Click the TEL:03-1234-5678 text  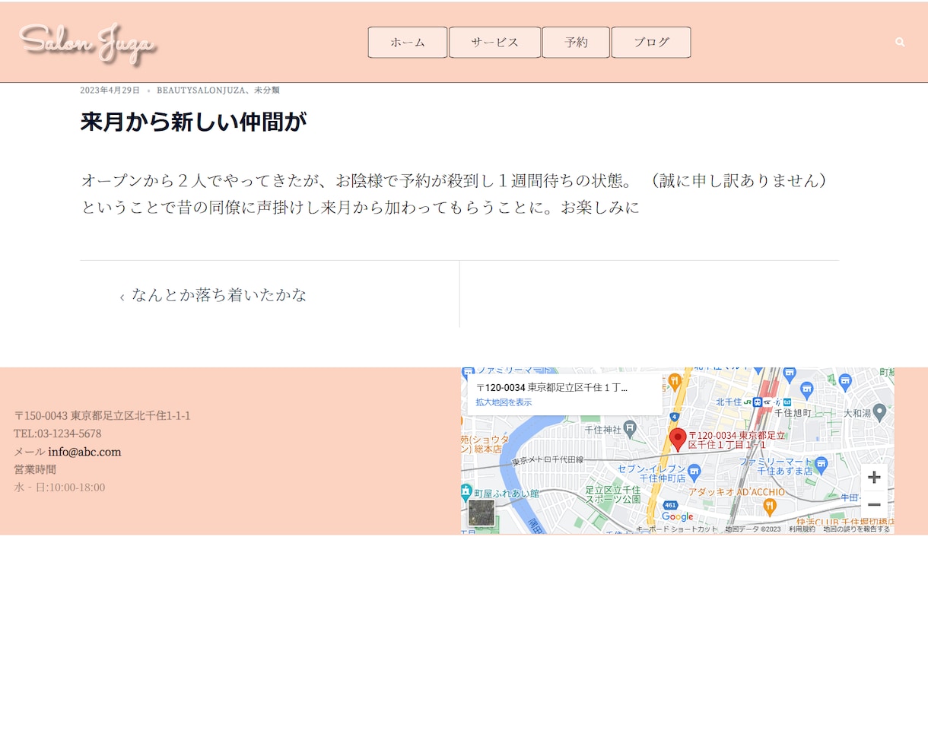point(57,434)
